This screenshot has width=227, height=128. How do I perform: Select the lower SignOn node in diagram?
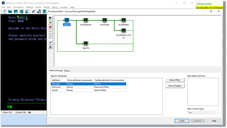[86, 45]
